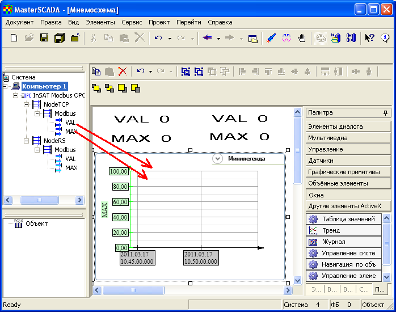Select the VAL tag under NodeRS Modbus
This screenshot has height=312, width=396.
[70, 159]
